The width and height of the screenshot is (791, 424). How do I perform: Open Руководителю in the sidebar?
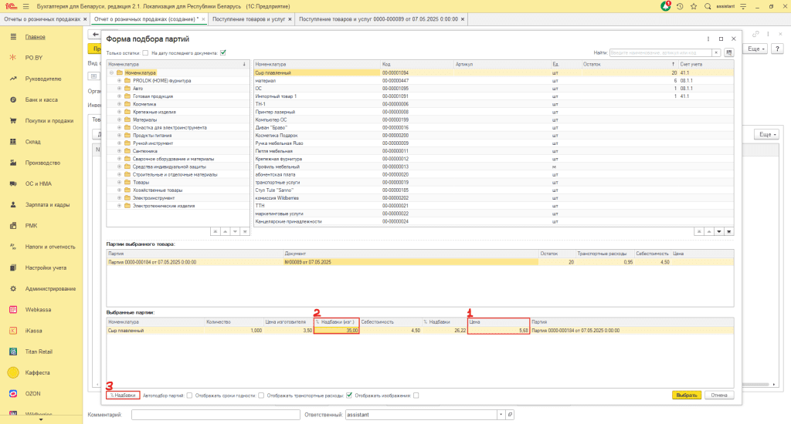43,79
